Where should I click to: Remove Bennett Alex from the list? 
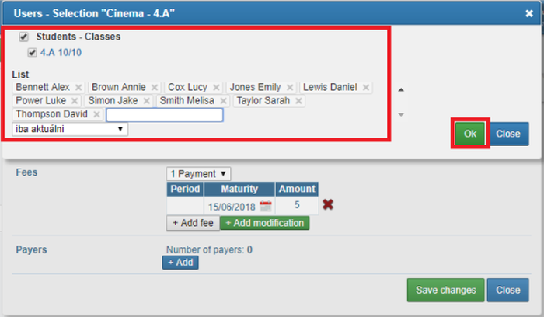pos(78,88)
